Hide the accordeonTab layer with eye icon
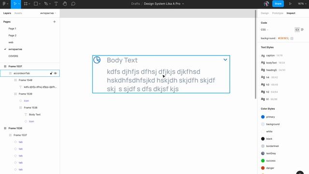Image resolution: width=309 pixels, height=174 pixels. tap(56, 73)
